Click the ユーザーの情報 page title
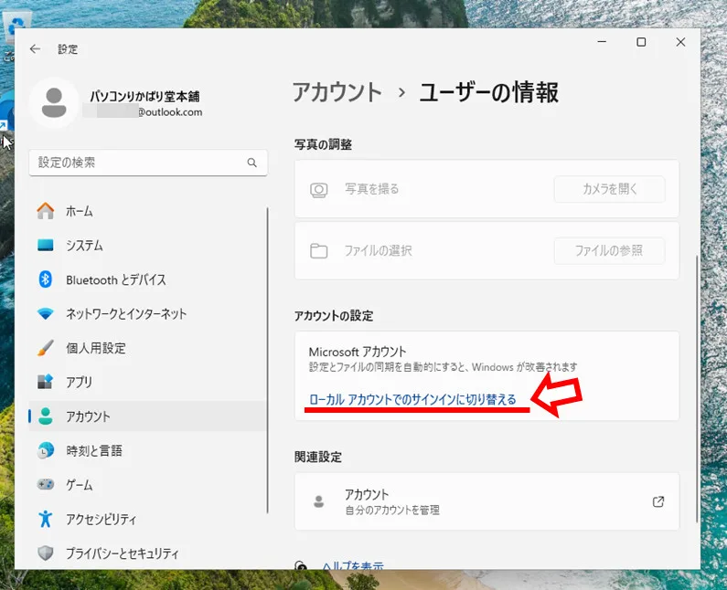Viewport: 727px width, 590px height. coord(489,91)
